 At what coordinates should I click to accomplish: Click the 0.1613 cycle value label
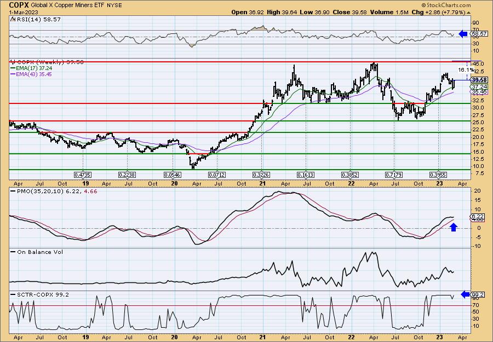coord(306,175)
